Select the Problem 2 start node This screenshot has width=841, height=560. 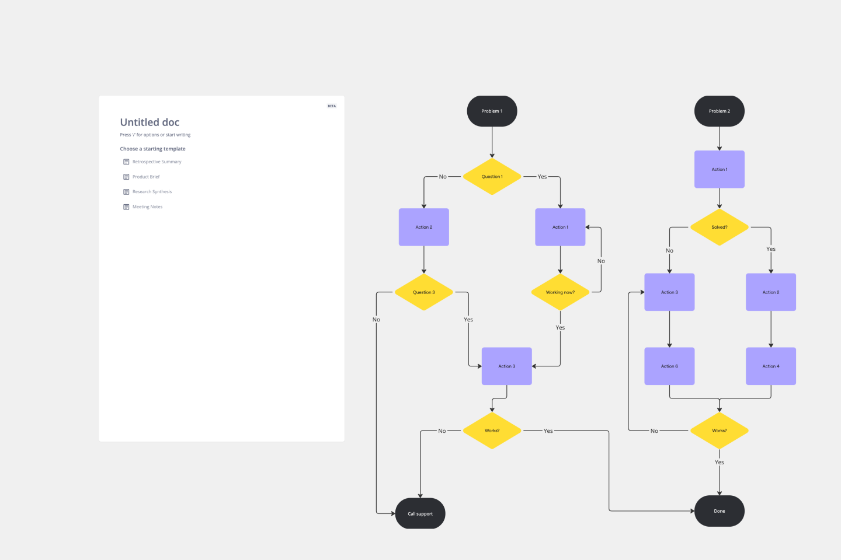(x=719, y=111)
